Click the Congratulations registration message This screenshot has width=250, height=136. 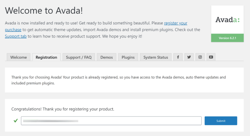(63, 109)
